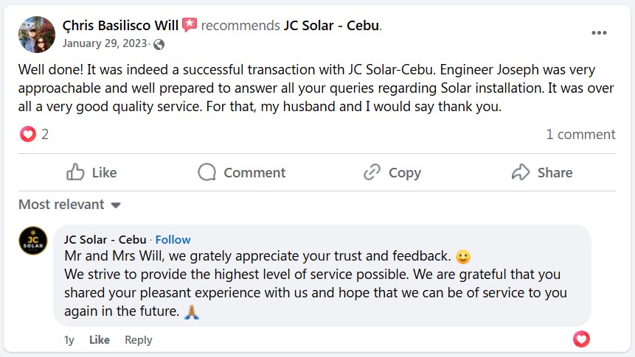Click the Share arrow icon
Viewport: 635px width, 357px height.
coord(521,172)
